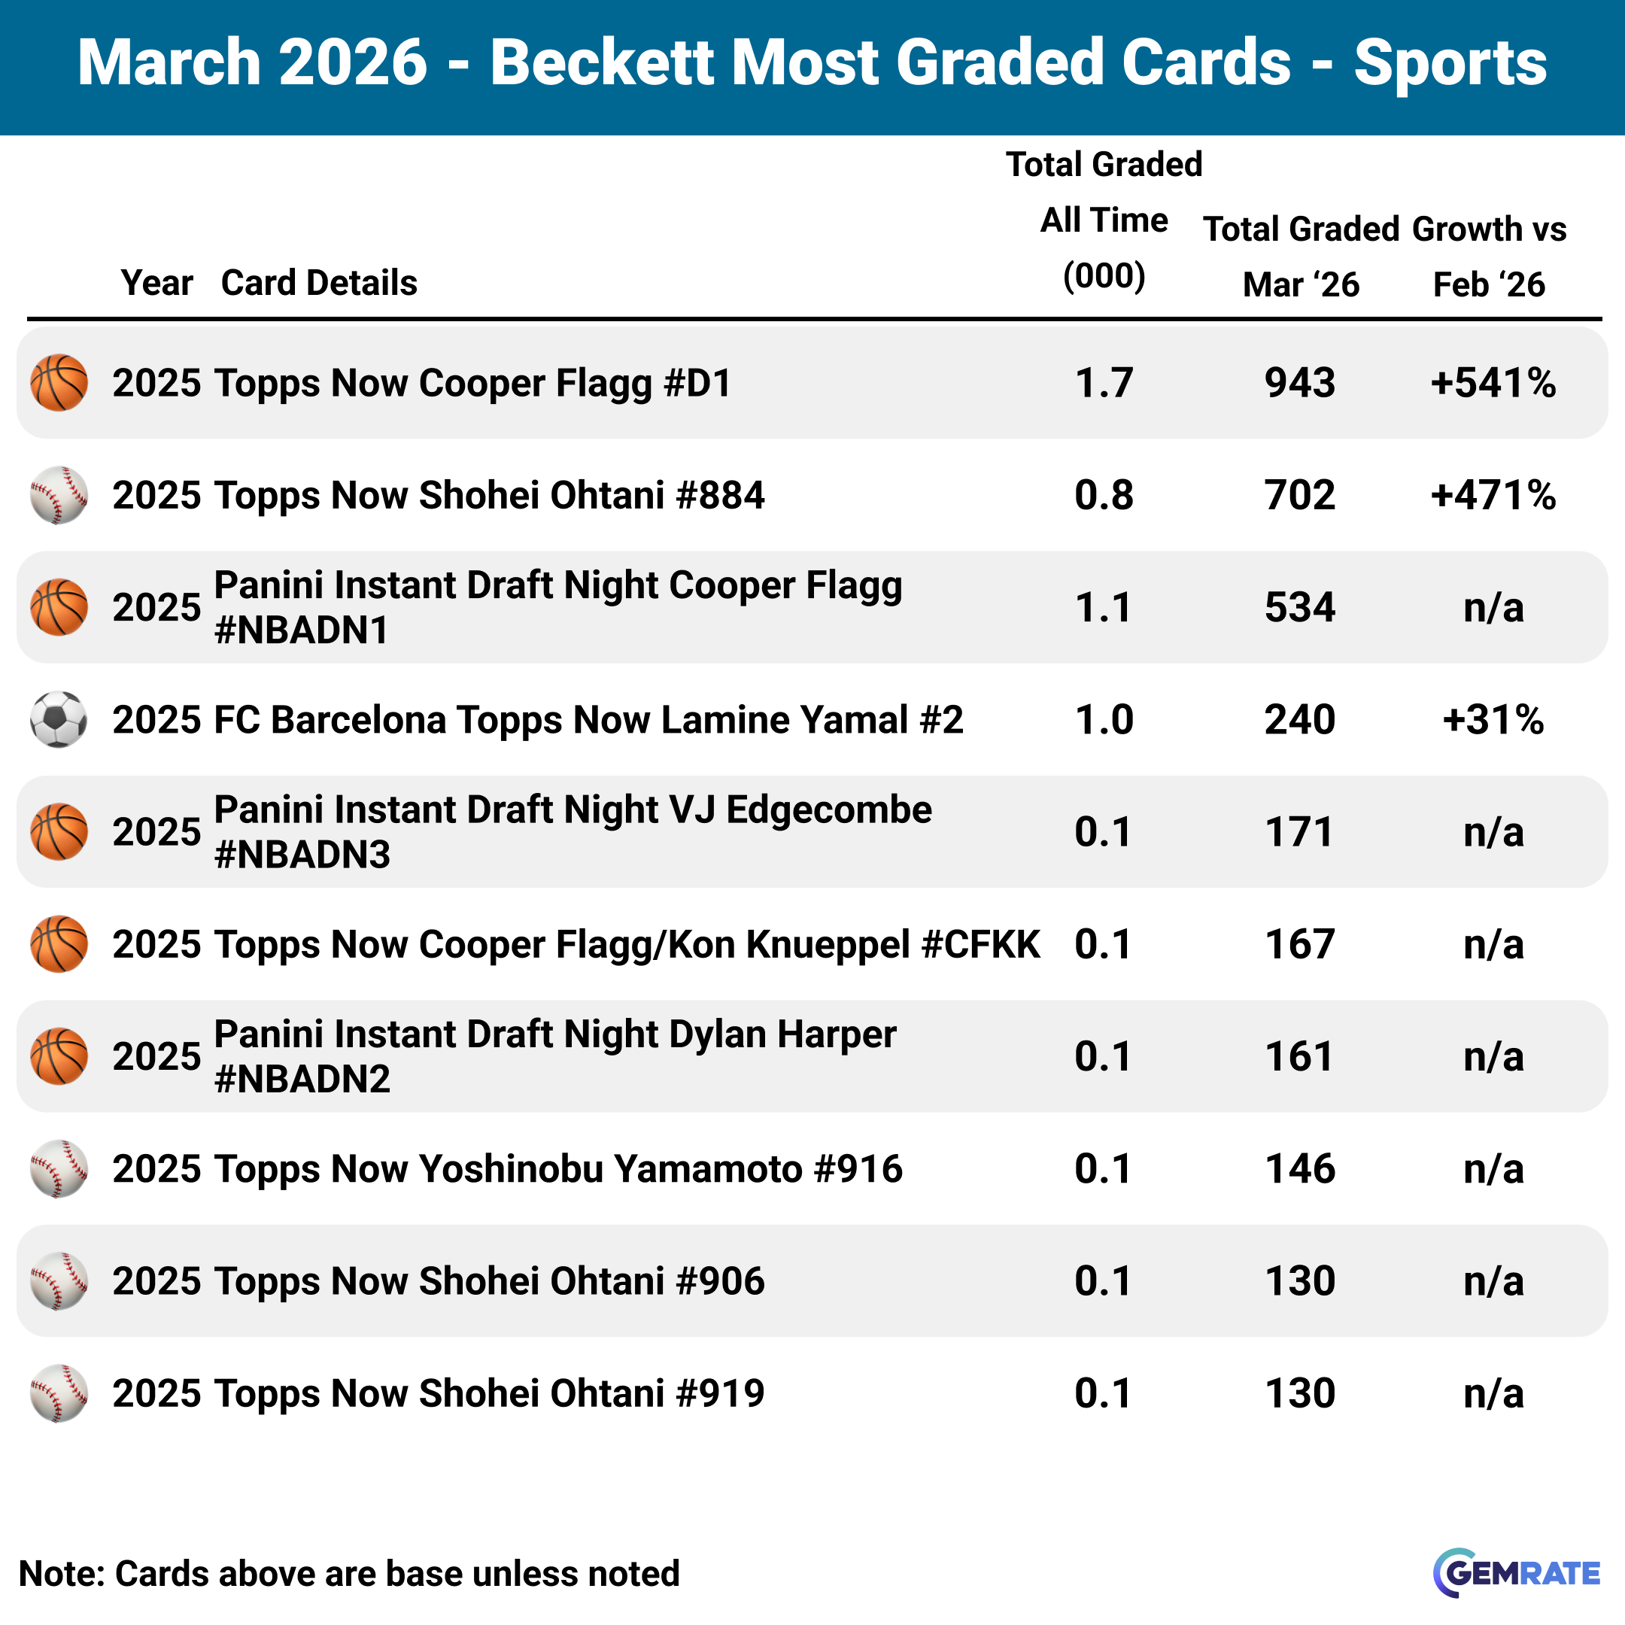Click the soccer ball icon beside Lamine Yamal

click(59, 720)
